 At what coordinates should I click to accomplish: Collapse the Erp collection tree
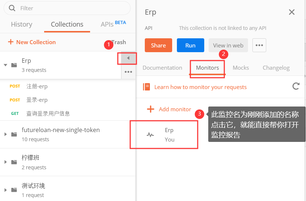coord(5,65)
